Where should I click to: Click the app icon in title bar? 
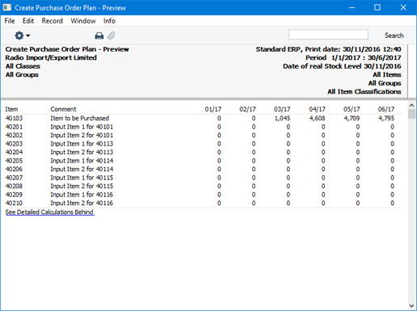pyautogui.click(x=7, y=7)
